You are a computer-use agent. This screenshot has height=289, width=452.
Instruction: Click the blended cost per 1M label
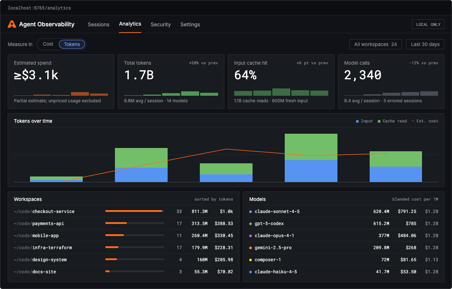click(x=415, y=199)
